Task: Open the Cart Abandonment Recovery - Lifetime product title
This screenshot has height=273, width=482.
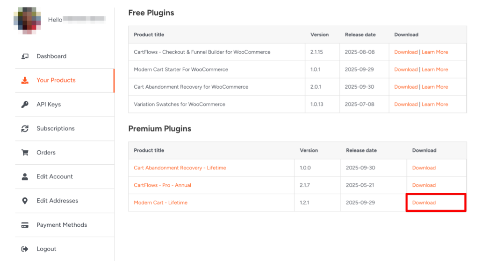Action: [180, 168]
